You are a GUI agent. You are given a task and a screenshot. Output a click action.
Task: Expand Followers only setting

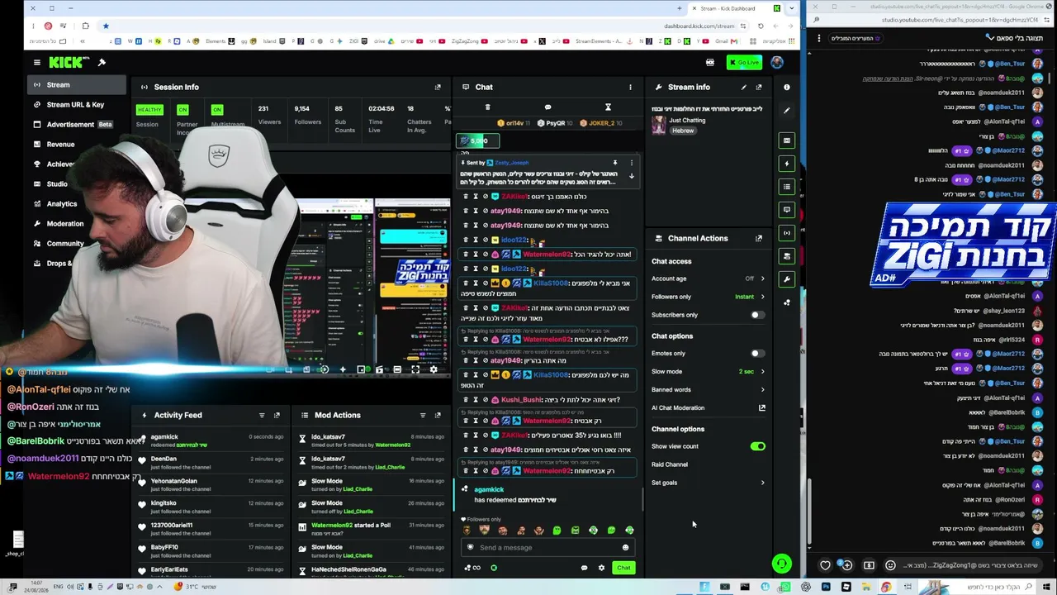pos(762,297)
